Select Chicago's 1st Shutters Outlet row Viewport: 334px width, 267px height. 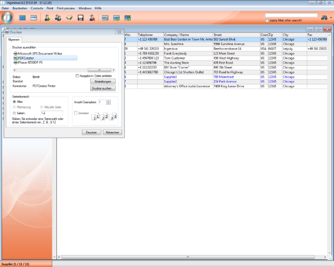point(226,72)
